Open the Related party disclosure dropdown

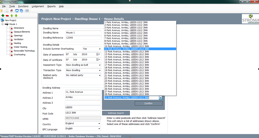point(100,75)
